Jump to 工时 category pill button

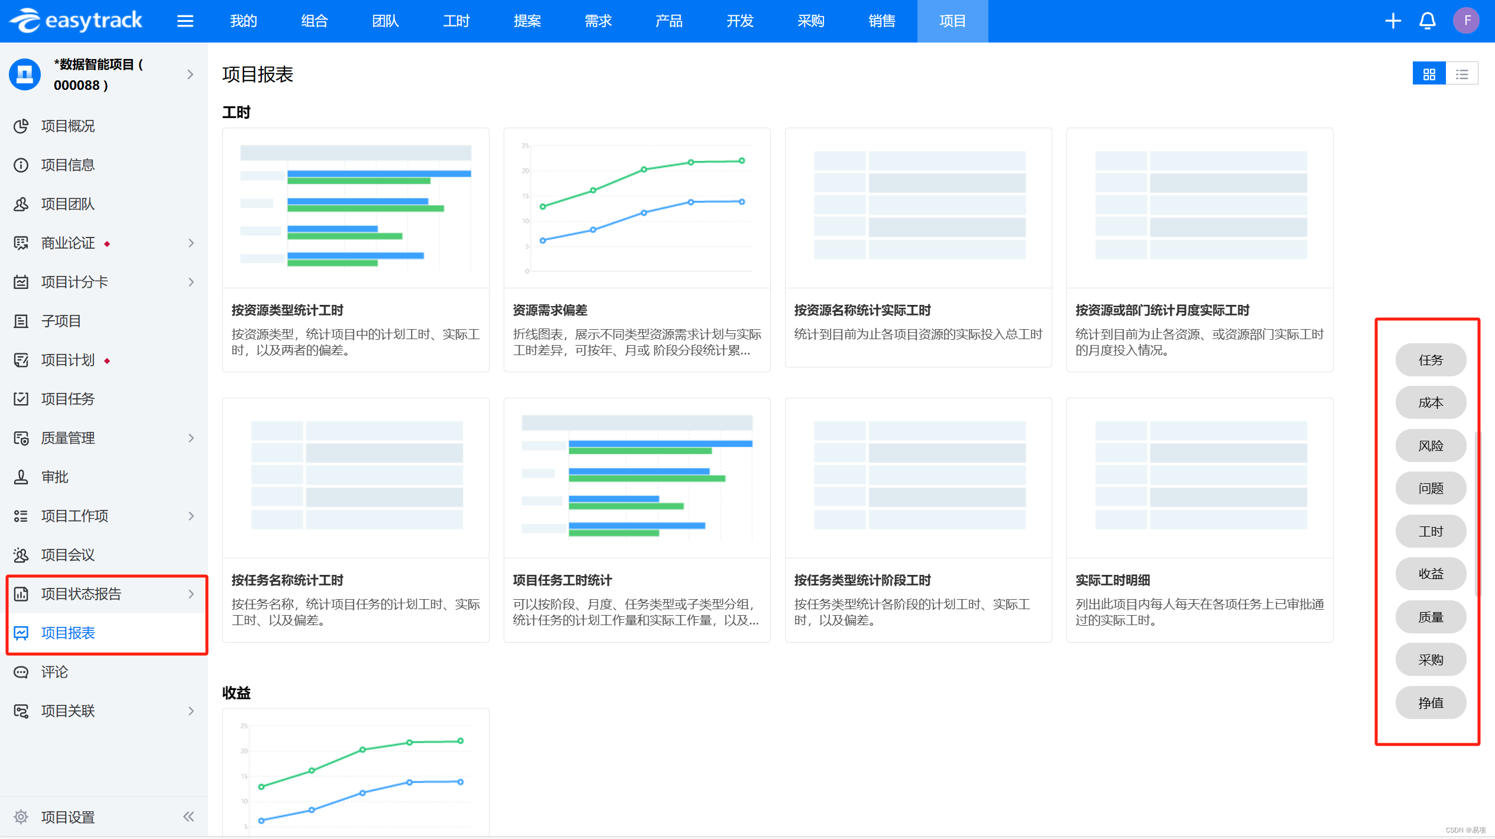click(1431, 531)
